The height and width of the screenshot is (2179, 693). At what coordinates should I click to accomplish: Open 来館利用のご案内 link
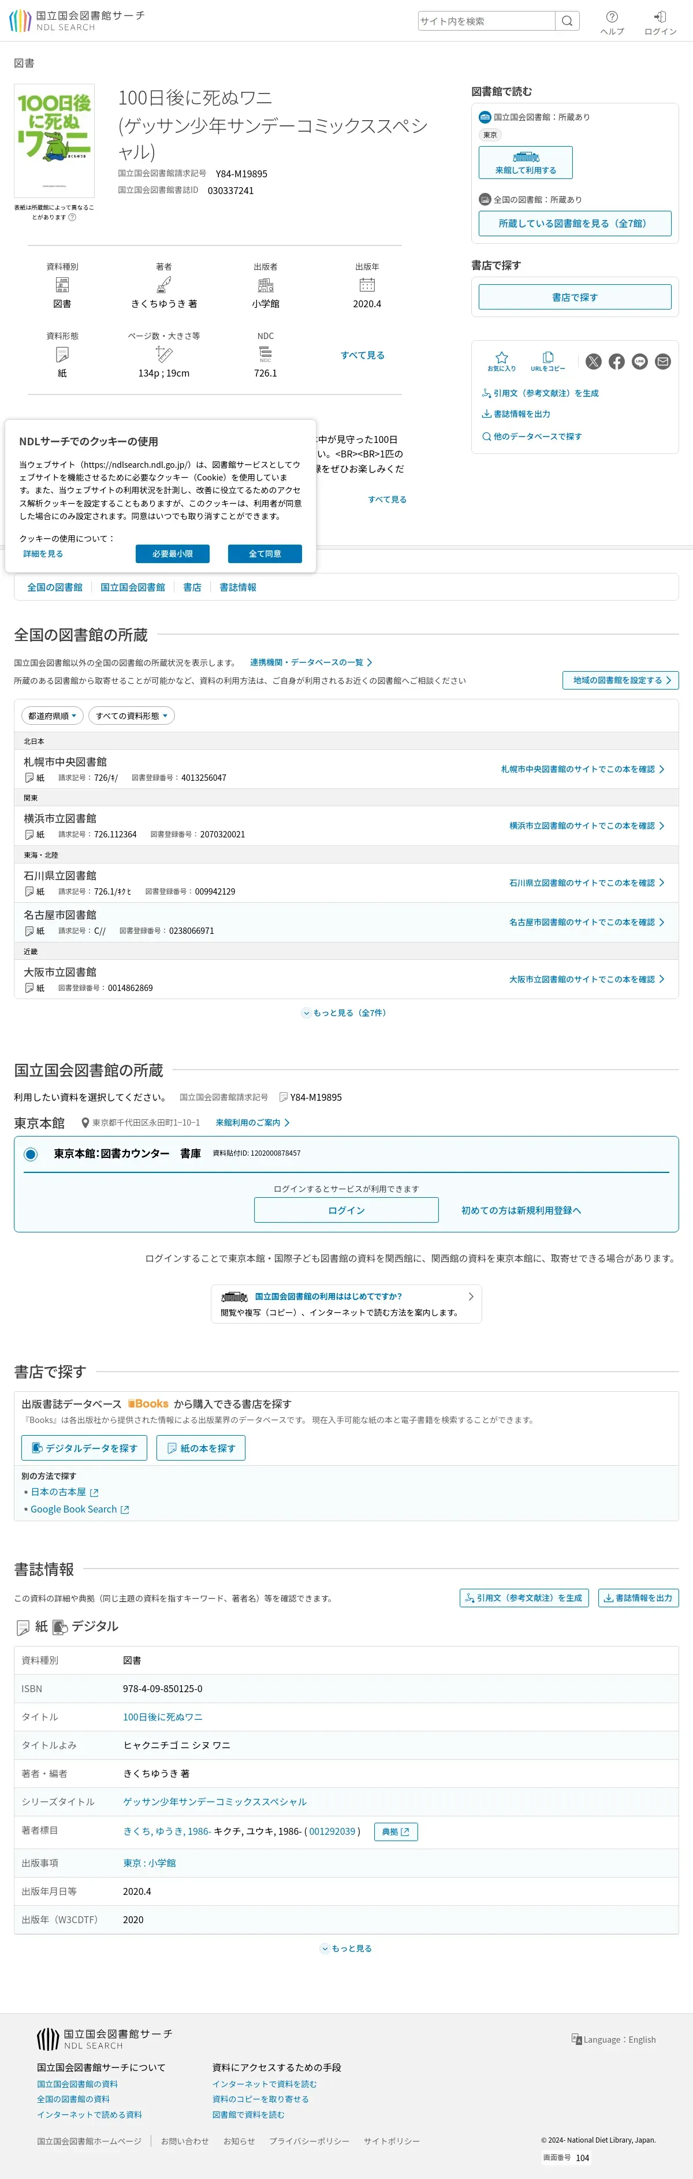coord(252,1123)
